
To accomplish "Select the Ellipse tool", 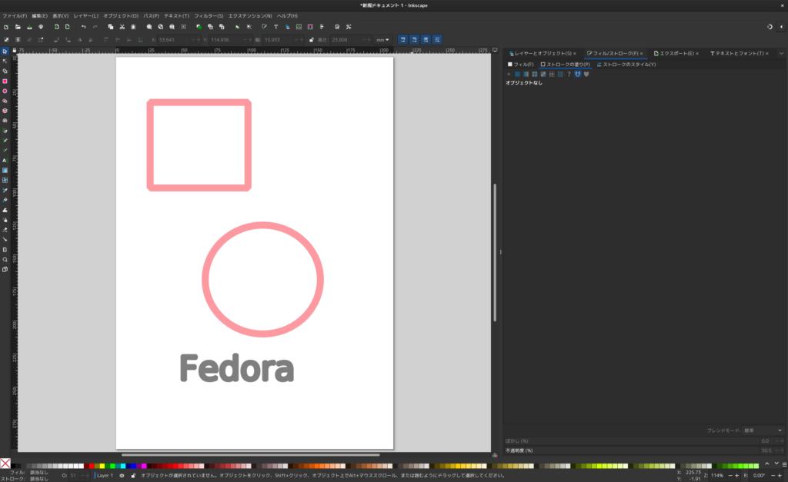I will tap(5, 91).
